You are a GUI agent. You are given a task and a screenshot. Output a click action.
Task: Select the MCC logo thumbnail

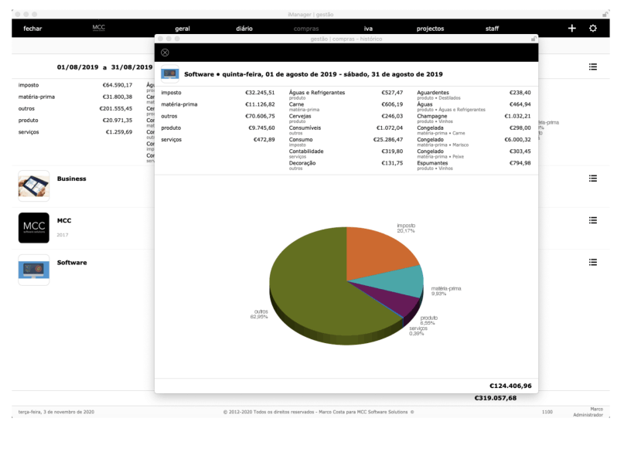33,227
